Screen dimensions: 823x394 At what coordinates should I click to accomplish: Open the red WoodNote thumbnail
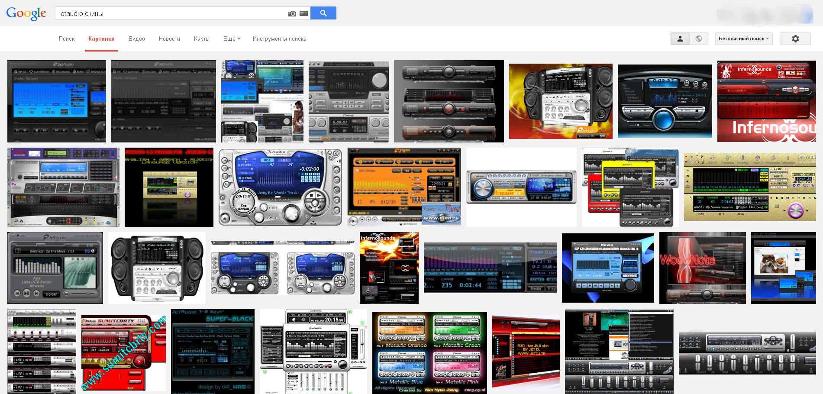pyautogui.click(x=703, y=268)
